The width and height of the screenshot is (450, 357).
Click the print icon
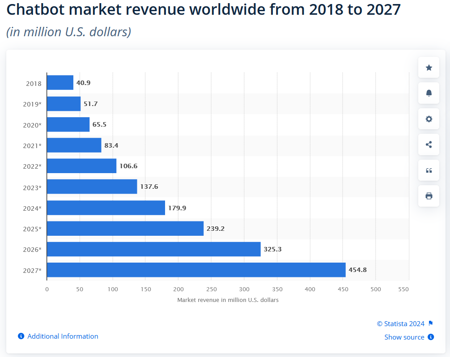pos(429,195)
